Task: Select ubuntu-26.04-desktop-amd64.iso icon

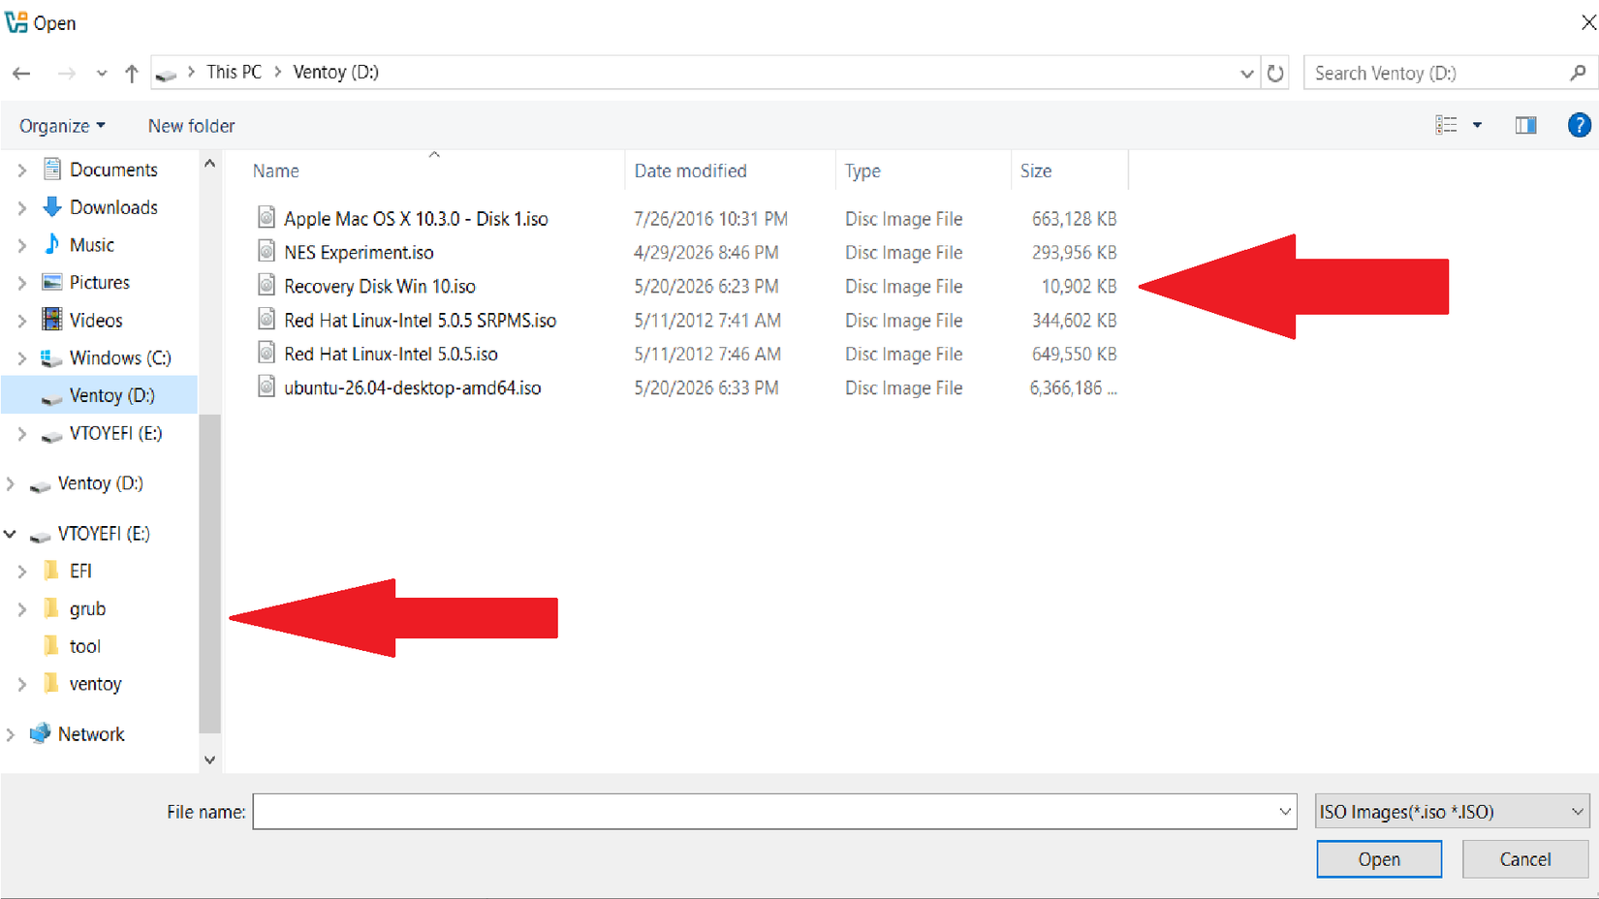Action: tap(266, 387)
